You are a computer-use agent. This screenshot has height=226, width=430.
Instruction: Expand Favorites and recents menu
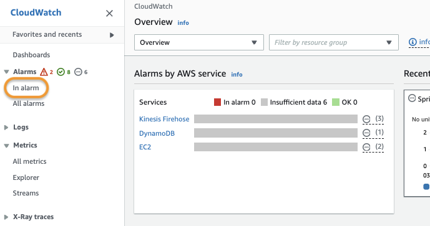pyautogui.click(x=112, y=35)
